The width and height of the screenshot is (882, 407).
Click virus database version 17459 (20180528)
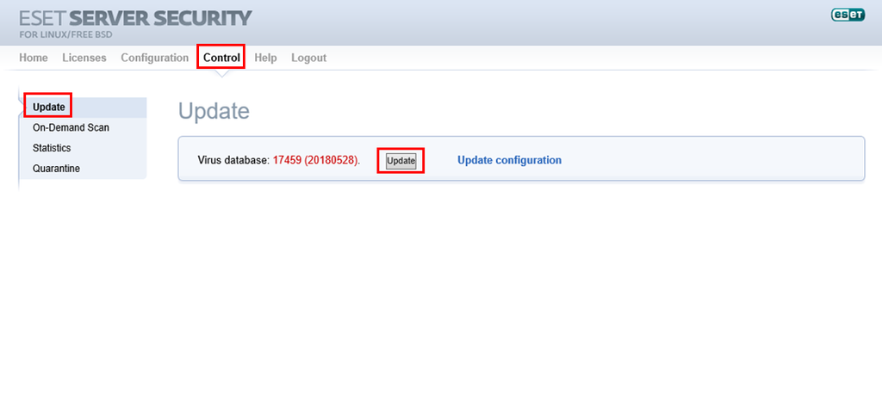315,160
